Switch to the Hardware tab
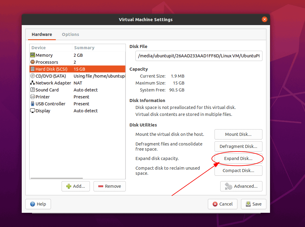The image size is (305, 227). click(42, 34)
